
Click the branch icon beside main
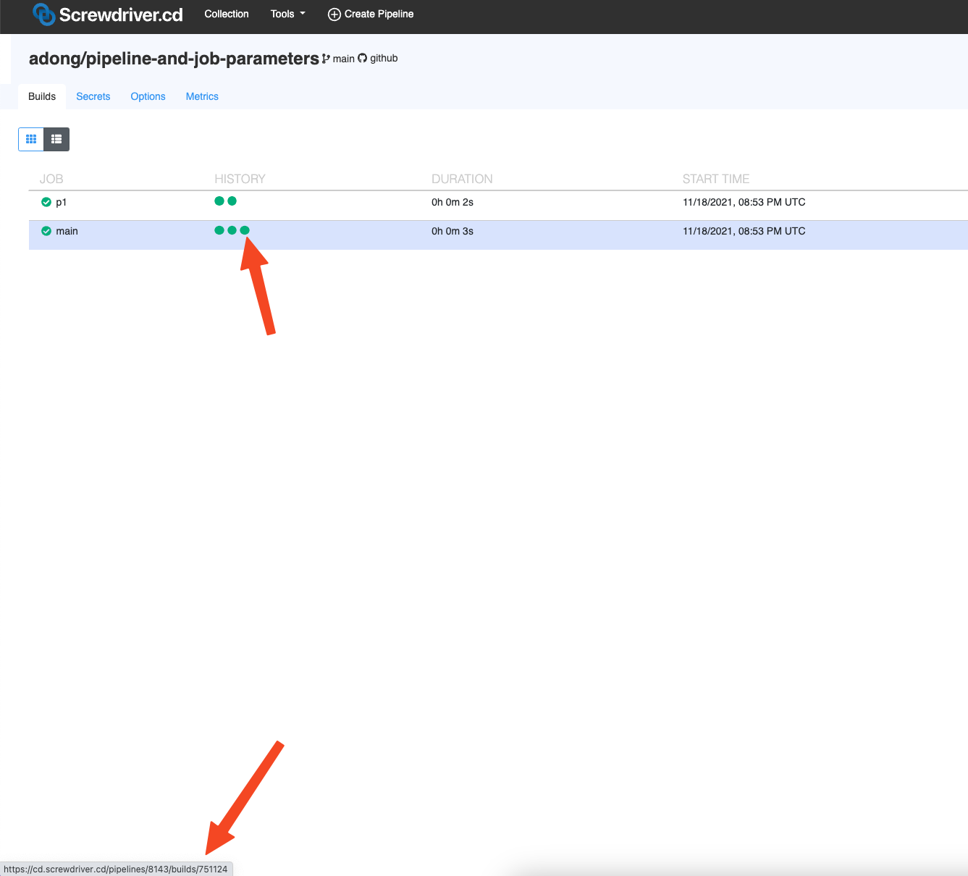coord(325,58)
